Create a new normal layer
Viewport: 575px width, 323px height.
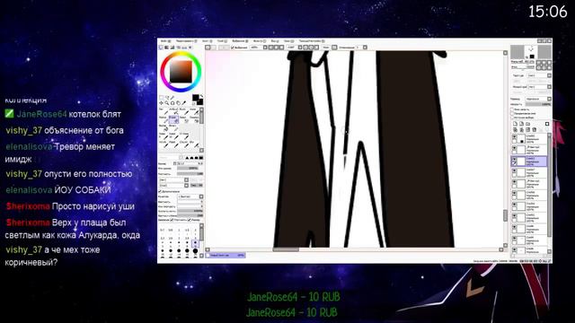(x=515, y=124)
